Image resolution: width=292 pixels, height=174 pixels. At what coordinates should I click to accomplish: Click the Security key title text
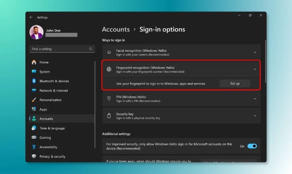124,114
